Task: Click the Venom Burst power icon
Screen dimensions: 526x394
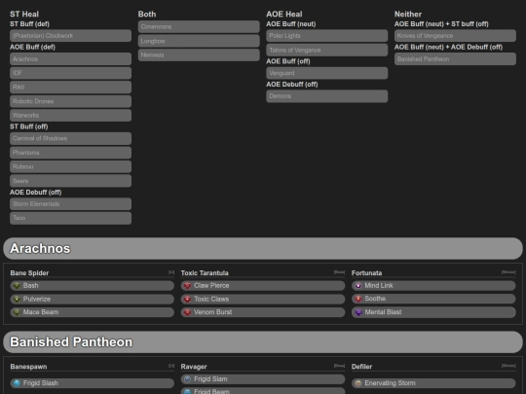Action: [x=188, y=312]
